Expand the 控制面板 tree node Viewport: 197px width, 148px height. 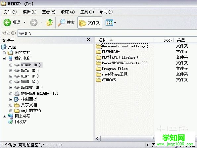point(11,99)
